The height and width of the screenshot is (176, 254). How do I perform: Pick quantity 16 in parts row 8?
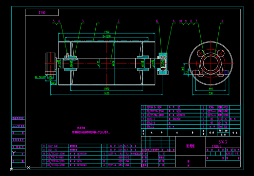click(x=104, y=161)
